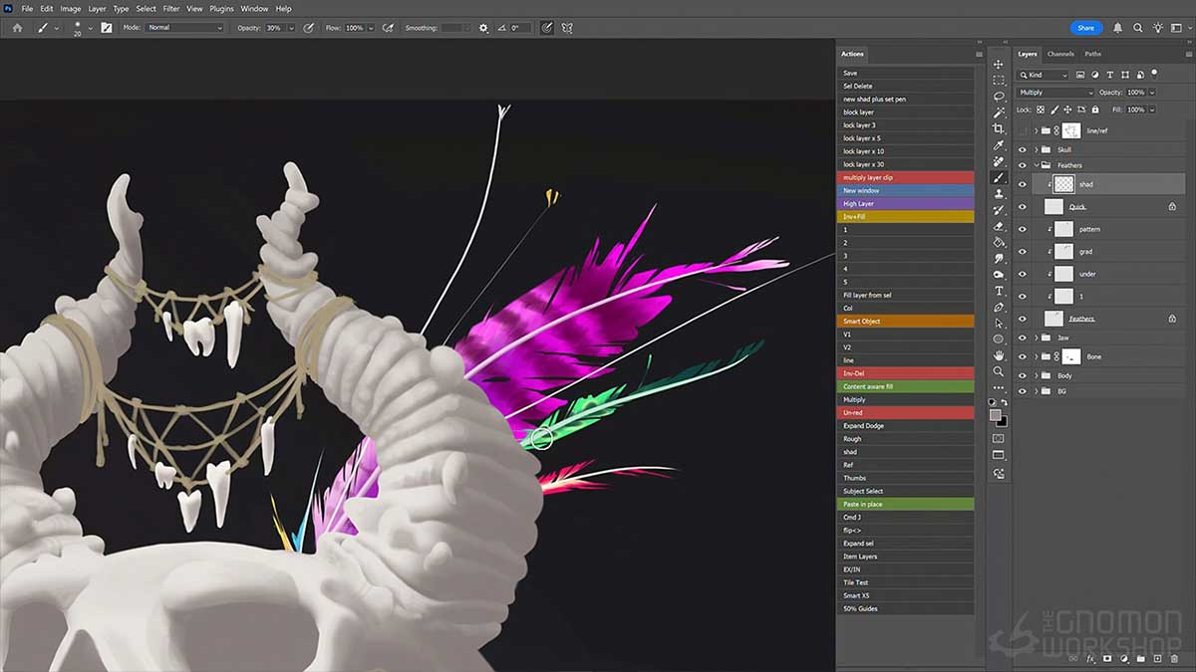Open the Filter menu

pyautogui.click(x=170, y=8)
